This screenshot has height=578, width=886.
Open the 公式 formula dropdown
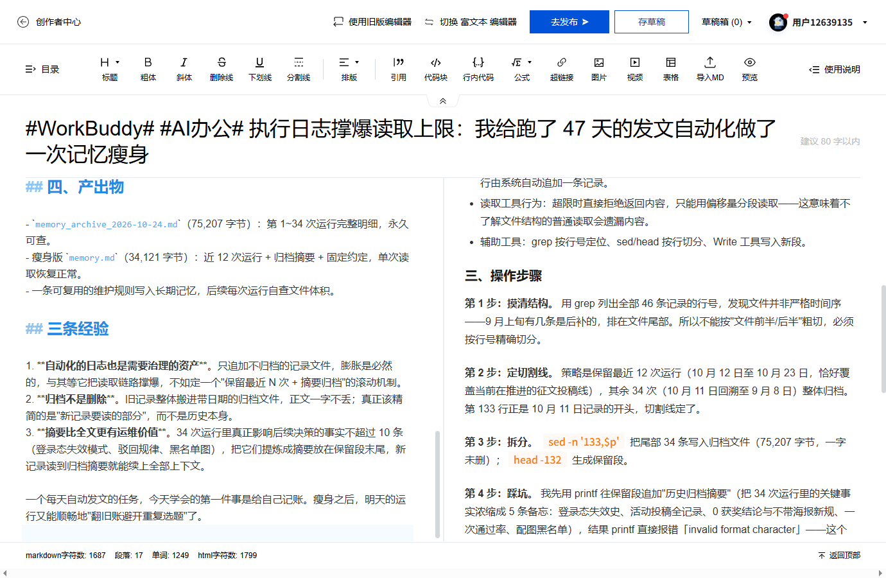(x=522, y=69)
